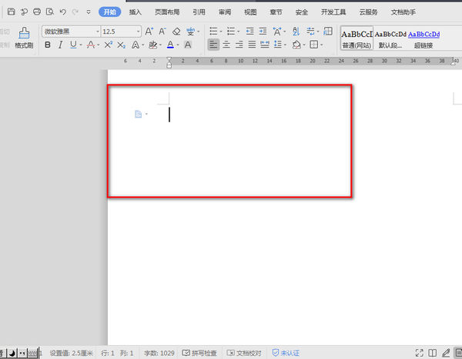Click the numbered list icon
The image size is (462, 359).
click(231, 32)
